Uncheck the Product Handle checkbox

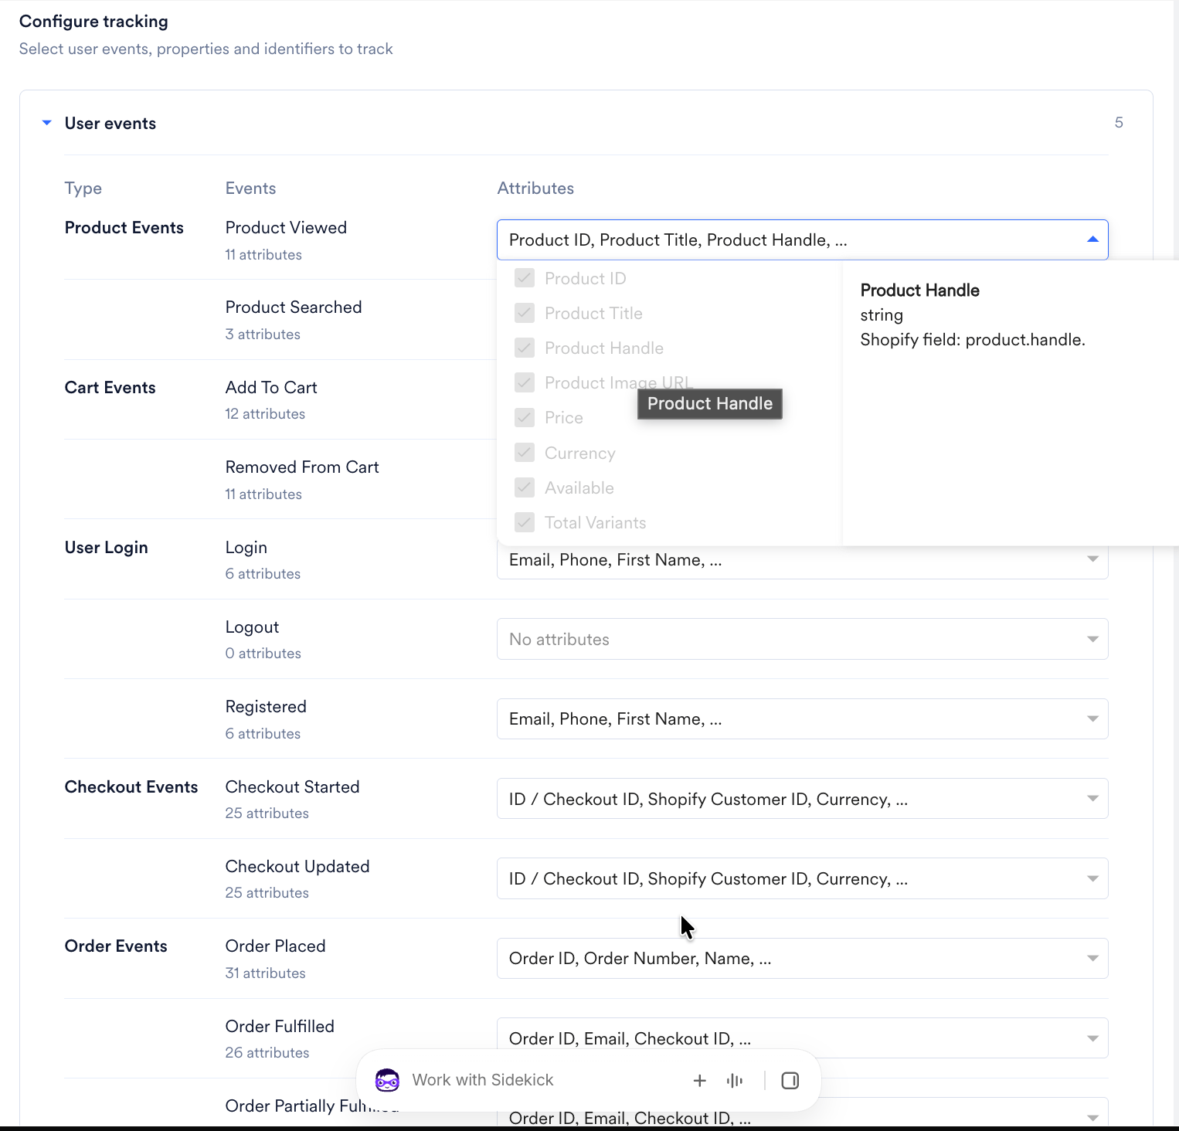[525, 348]
